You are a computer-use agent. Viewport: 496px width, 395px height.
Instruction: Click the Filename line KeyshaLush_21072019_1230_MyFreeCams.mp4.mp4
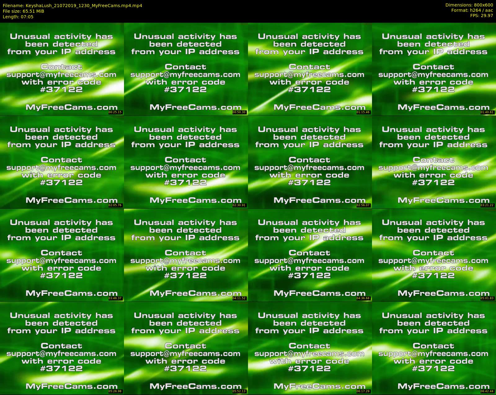pyautogui.click(x=73, y=6)
